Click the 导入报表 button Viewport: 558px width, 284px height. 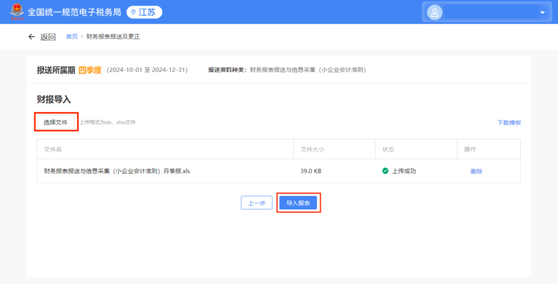pos(298,203)
